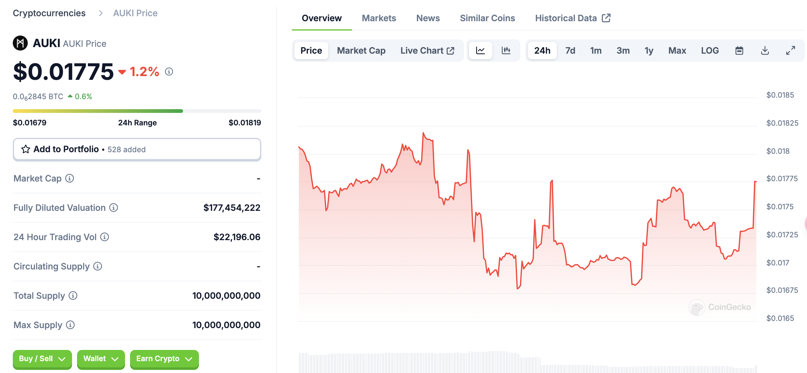Open the Earn Crypto dropdown
Screen dimensions: 807x373
point(164,359)
